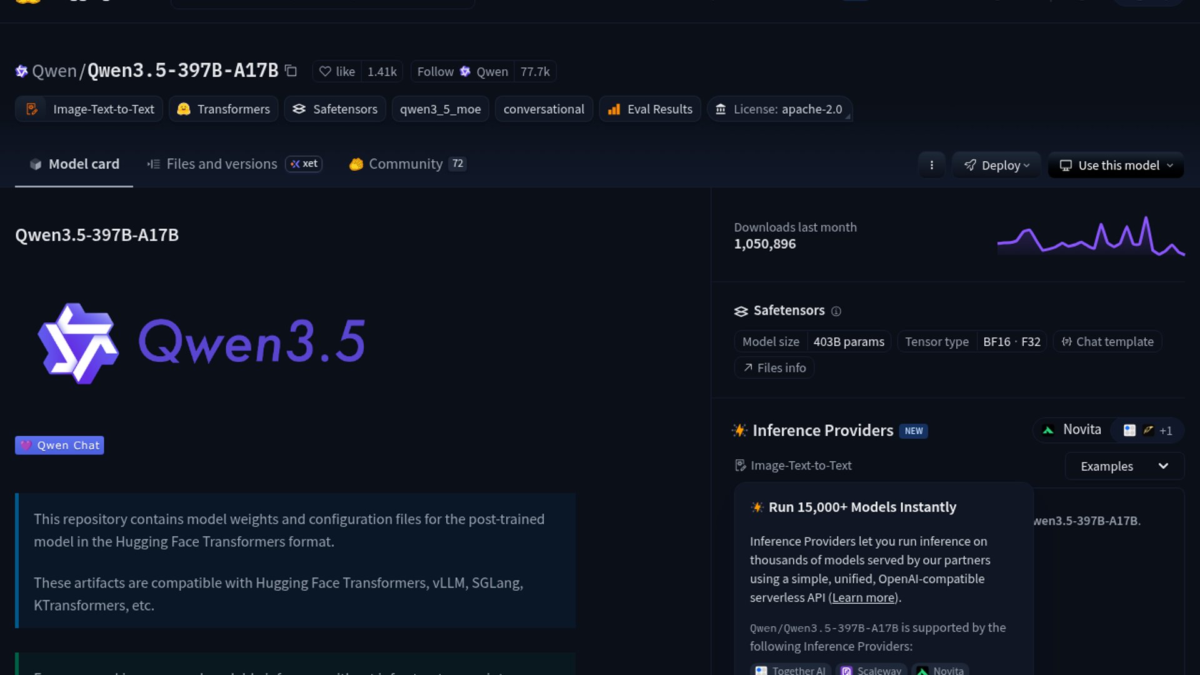The image size is (1200, 675).
Task: Open the Files info link
Action: pos(774,368)
